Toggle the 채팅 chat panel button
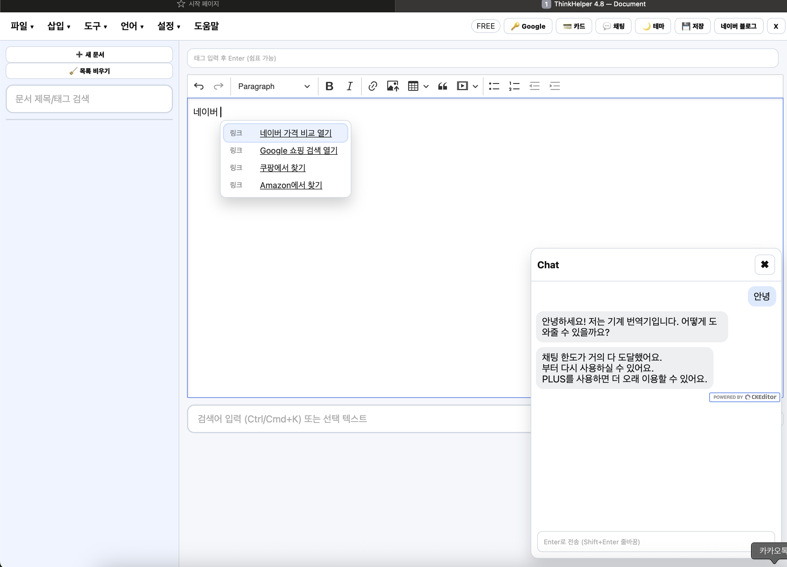787x567 pixels. tap(613, 26)
